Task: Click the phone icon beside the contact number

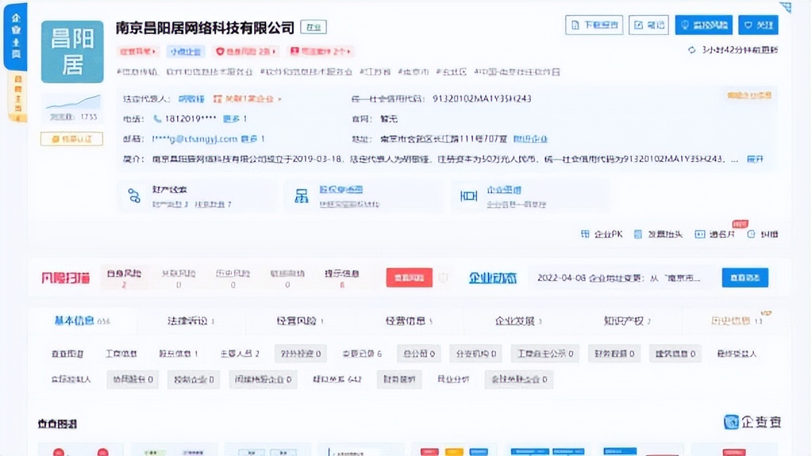Action: [158, 118]
